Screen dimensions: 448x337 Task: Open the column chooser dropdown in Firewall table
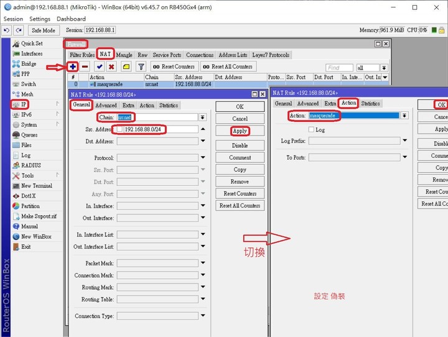[385, 77]
